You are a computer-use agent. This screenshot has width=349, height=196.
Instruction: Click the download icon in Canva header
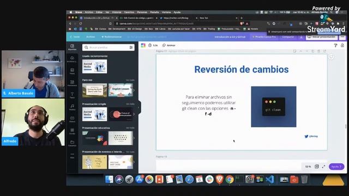(301, 37)
